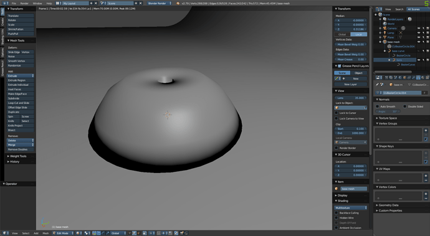The image size is (430, 236).
Task: Open the Constraints properties tab icon
Action: 409,78
